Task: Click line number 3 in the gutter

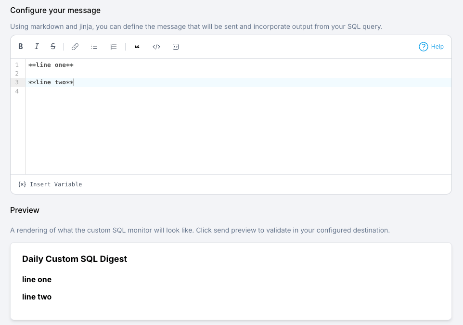Action: tap(17, 82)
